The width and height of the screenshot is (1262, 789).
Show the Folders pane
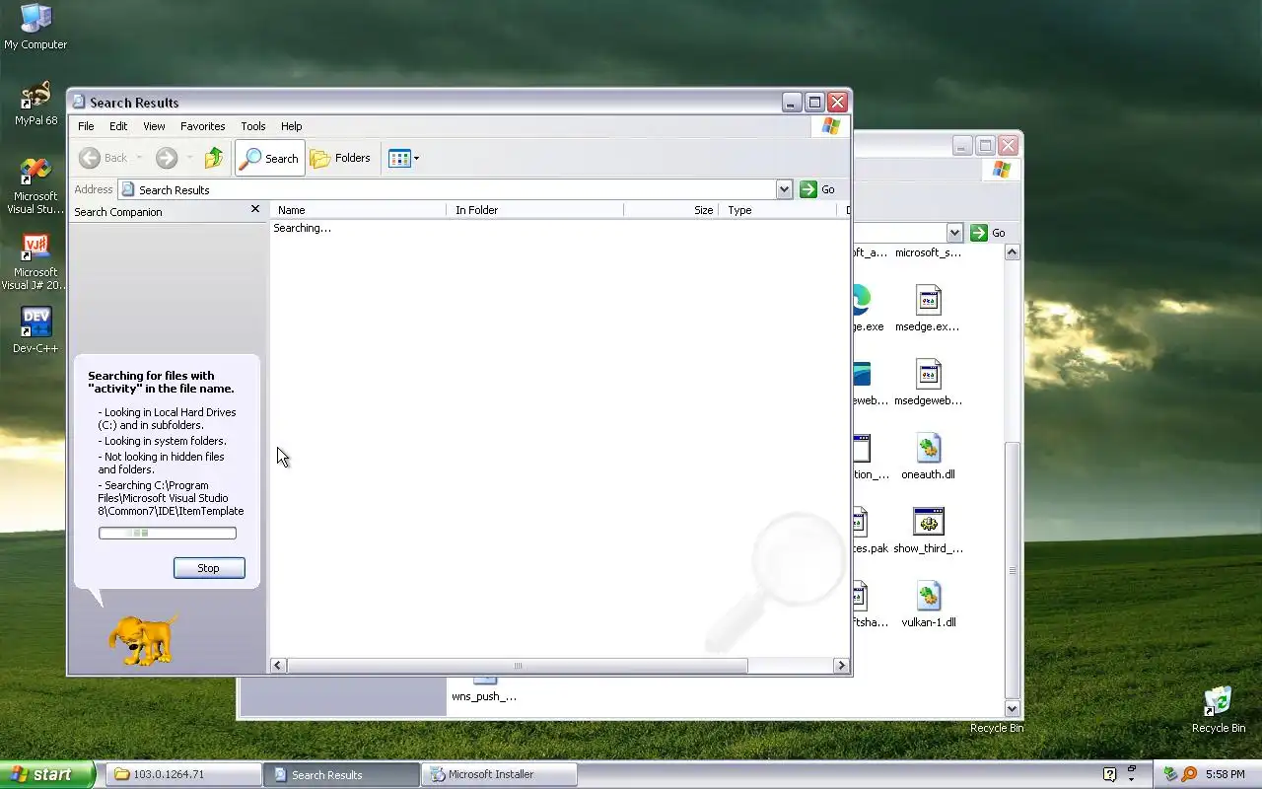(x=340, y=158)
